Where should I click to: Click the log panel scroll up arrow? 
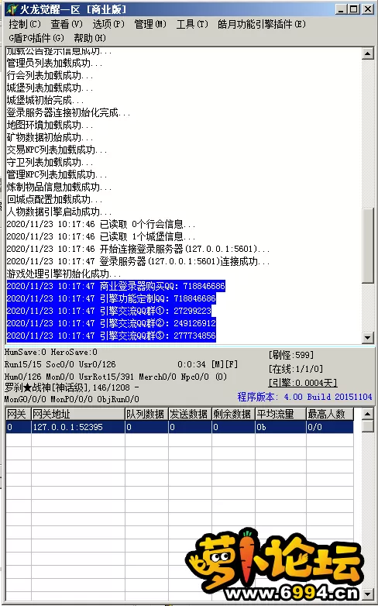click(x=368, y=53)
